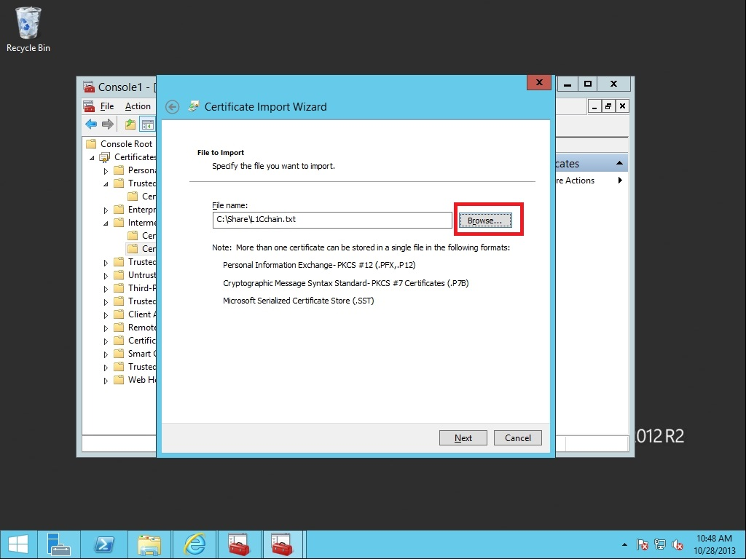Viewport: 746px width, 559px height.
Task: Open File Explorer from the taskbar
Action: coord(149,544)
